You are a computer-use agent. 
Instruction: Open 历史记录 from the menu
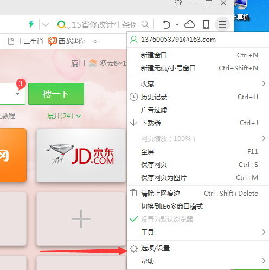198,97
